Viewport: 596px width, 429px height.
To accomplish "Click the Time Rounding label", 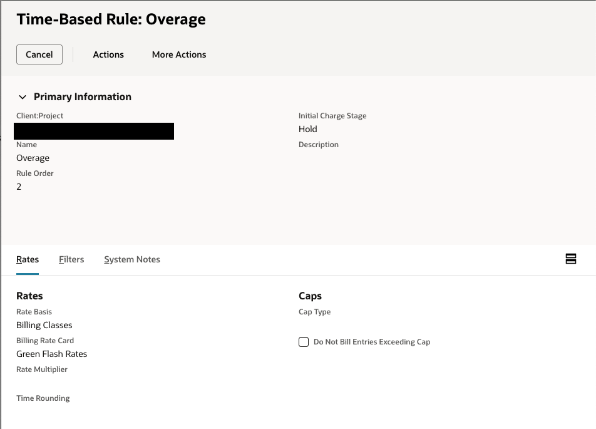I will click(x=43, y=398).
